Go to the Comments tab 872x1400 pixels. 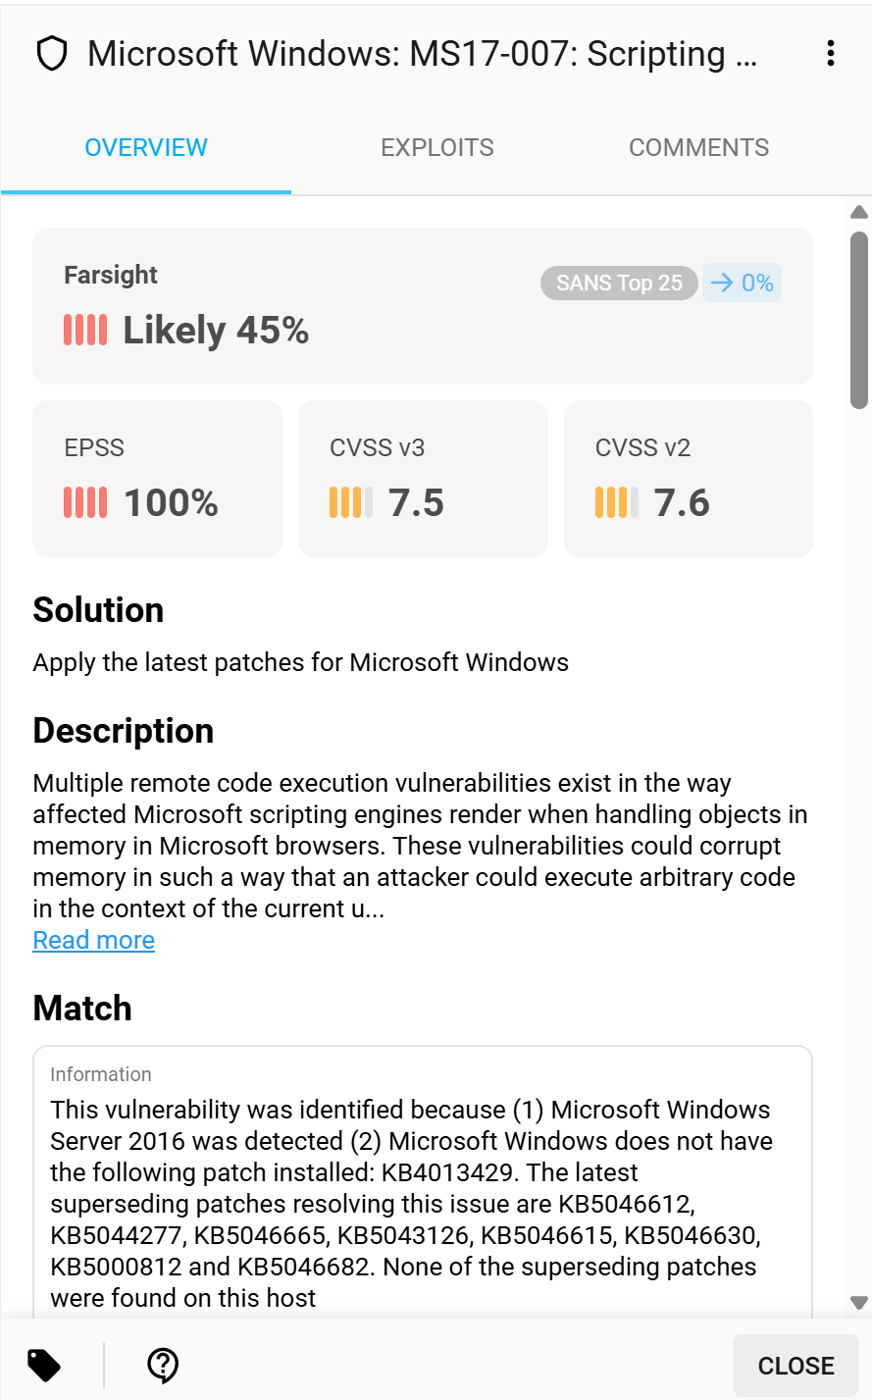tap(698, 148)
